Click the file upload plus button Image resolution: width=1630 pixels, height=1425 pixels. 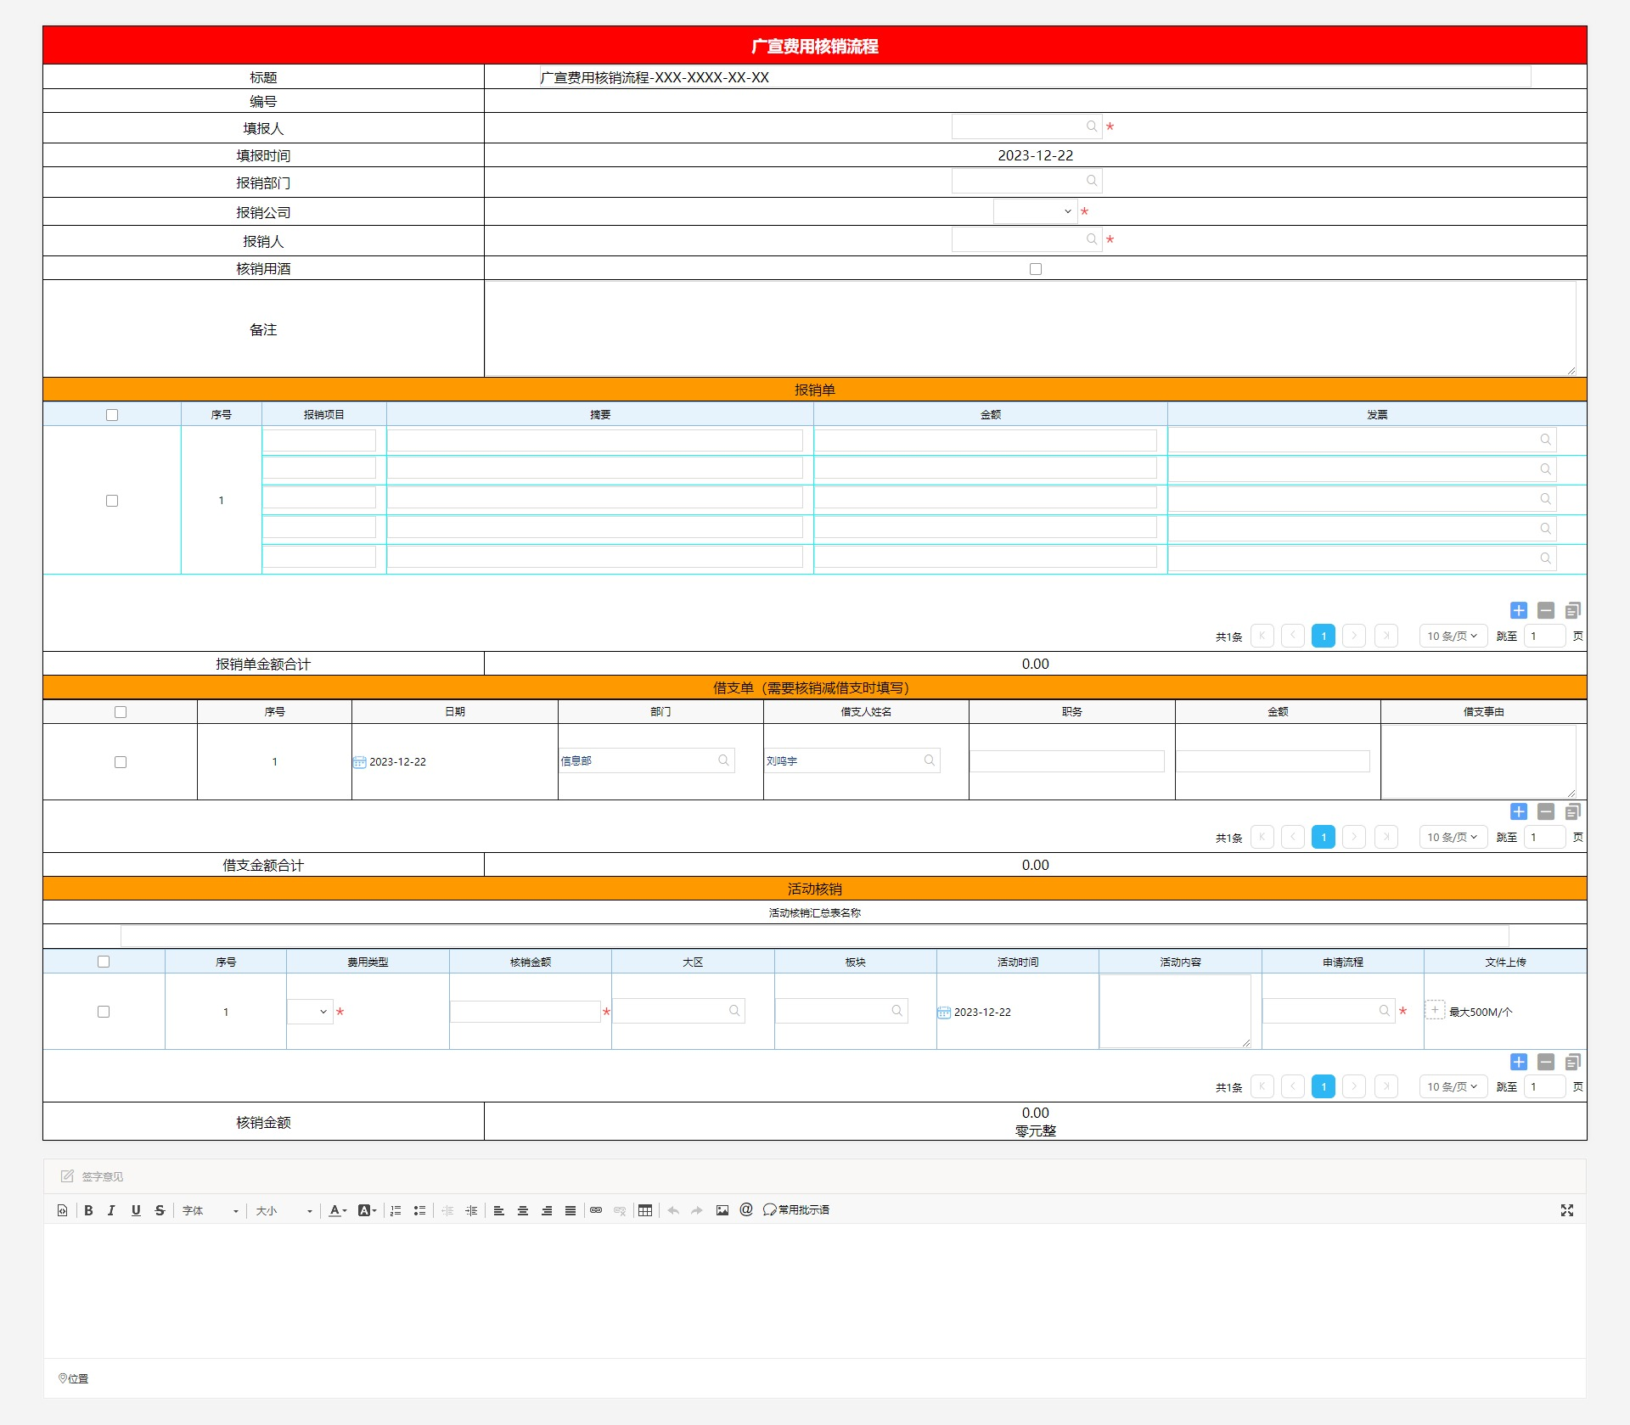tap(1435, 1010)
